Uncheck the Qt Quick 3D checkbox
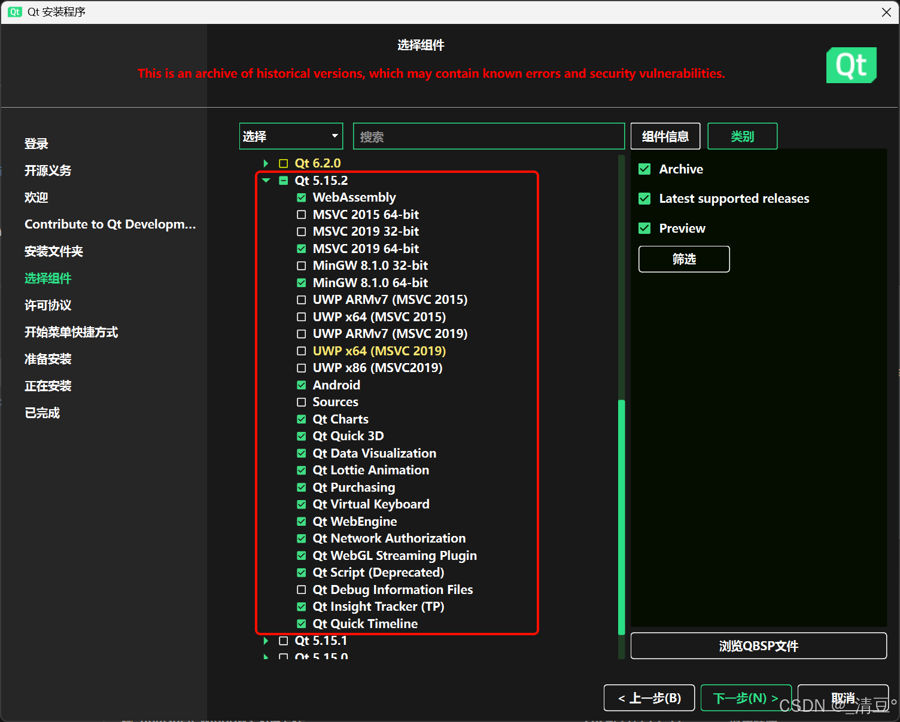The image size is (900, 722). [302, 436]
